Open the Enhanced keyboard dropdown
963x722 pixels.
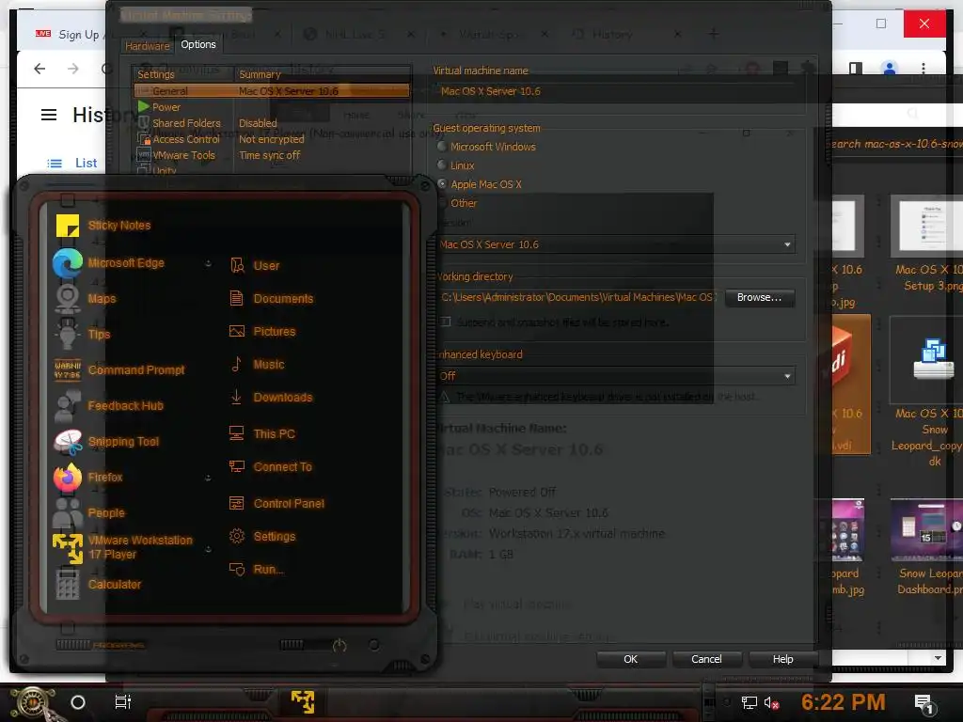tap(616, 376)
